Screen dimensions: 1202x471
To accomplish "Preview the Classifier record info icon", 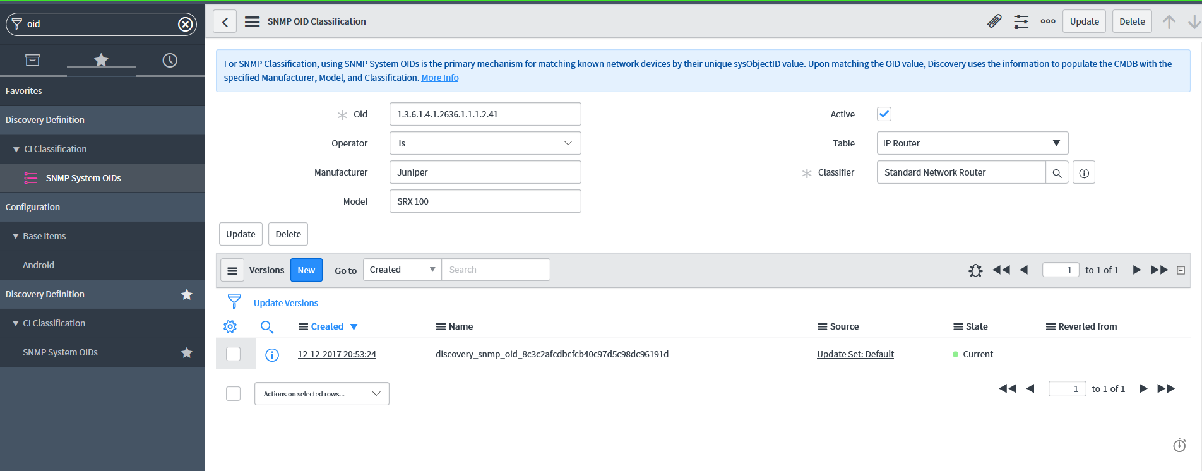I will (x=1084, y=172).
